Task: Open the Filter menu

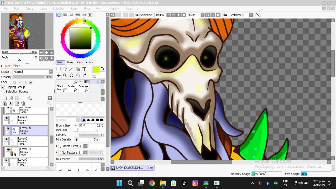Action: coord(87,8)
